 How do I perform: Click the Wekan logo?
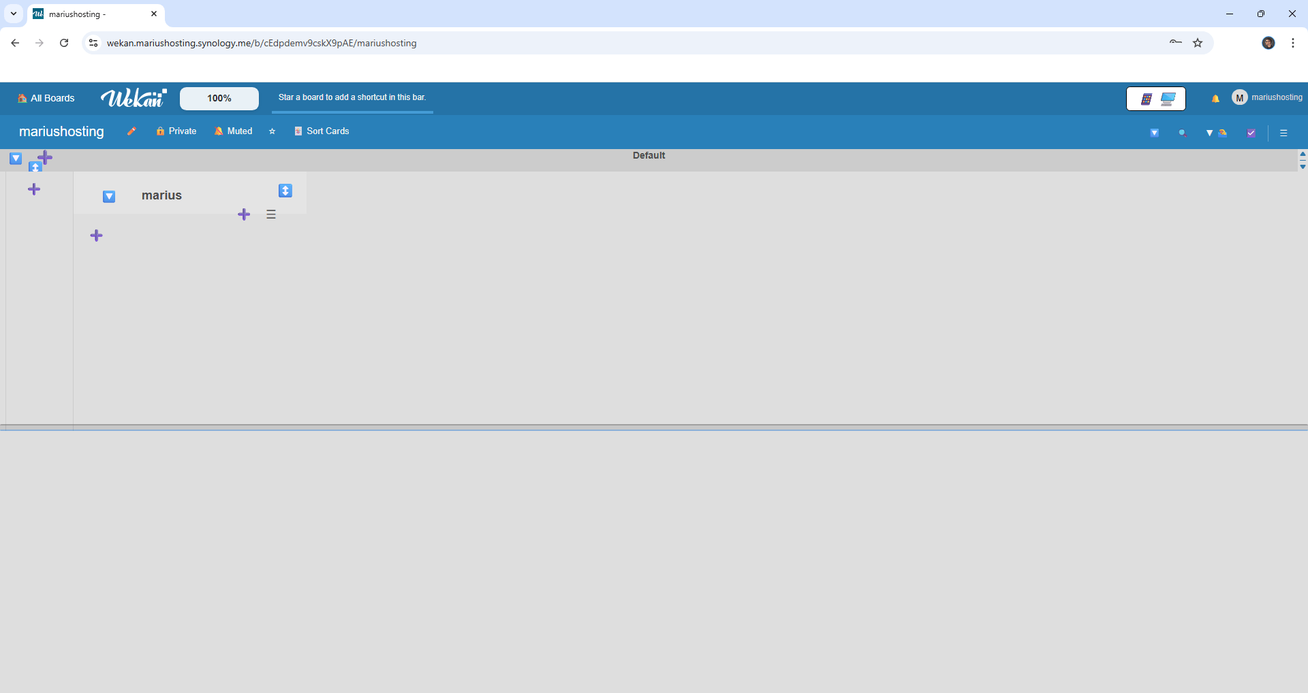(x=134, y=97)
